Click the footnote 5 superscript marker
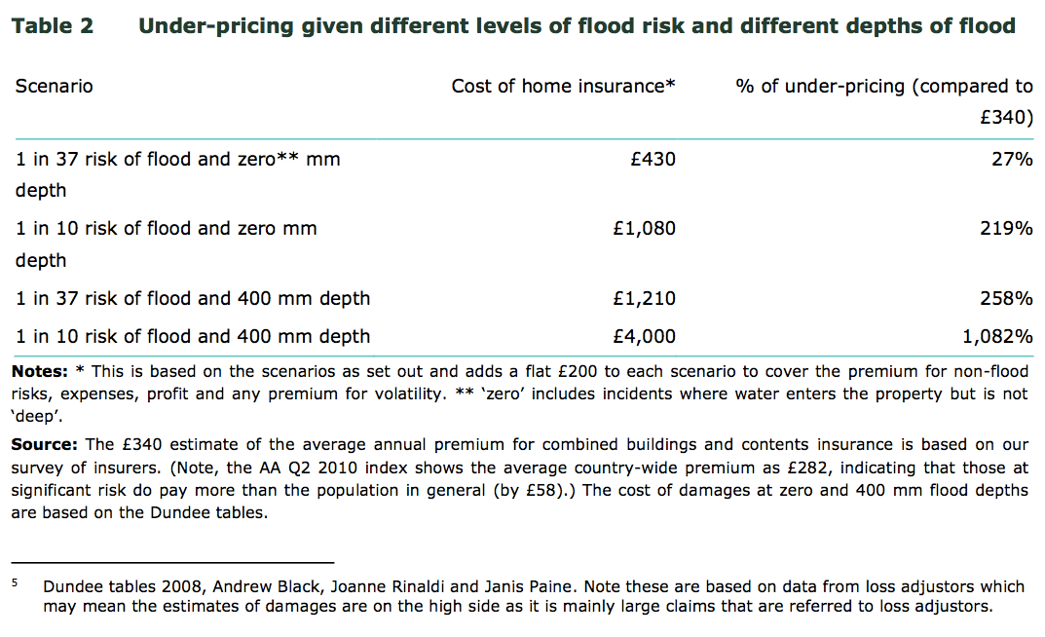 (x=16, y=583)
